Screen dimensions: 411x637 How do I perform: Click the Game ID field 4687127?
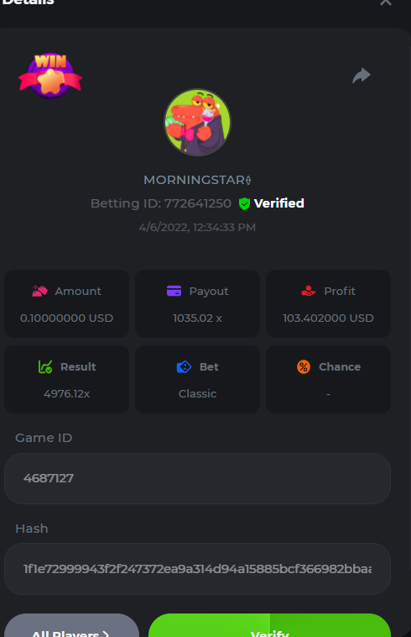coord(197,478)
